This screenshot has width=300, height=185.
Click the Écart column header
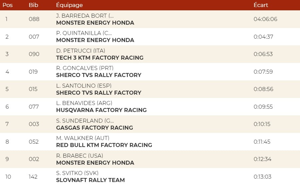click(261, 5)
